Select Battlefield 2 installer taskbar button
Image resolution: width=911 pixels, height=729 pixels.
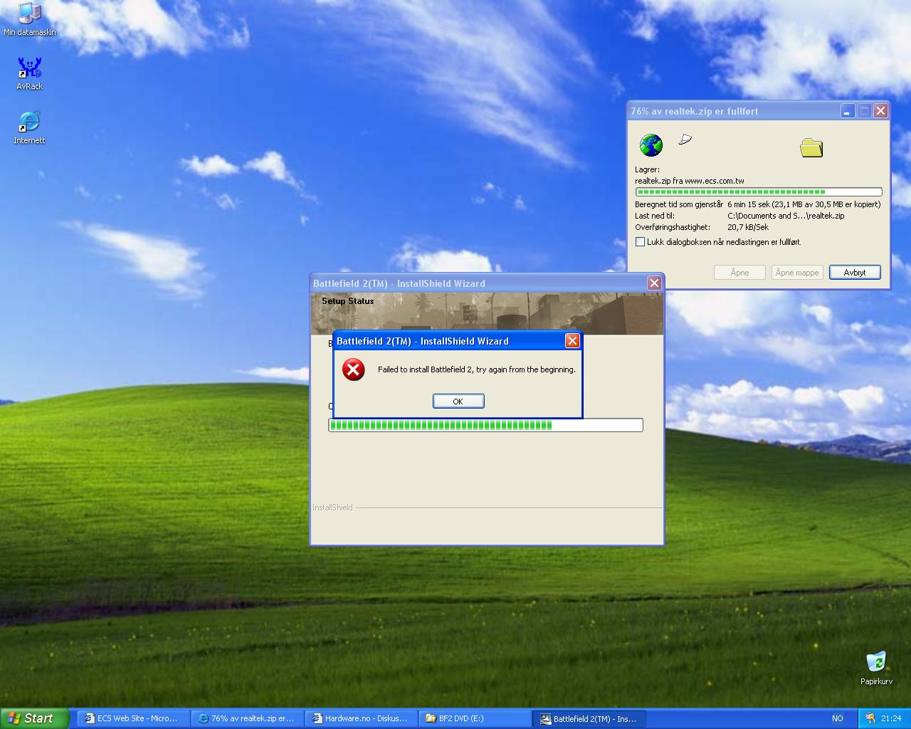(x=590, y=718)
